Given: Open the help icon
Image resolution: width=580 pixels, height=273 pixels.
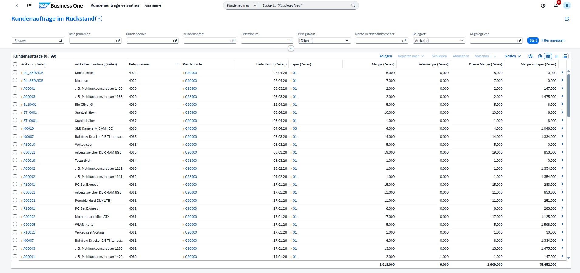Looking at the screenshot, I should pos(543,5).
